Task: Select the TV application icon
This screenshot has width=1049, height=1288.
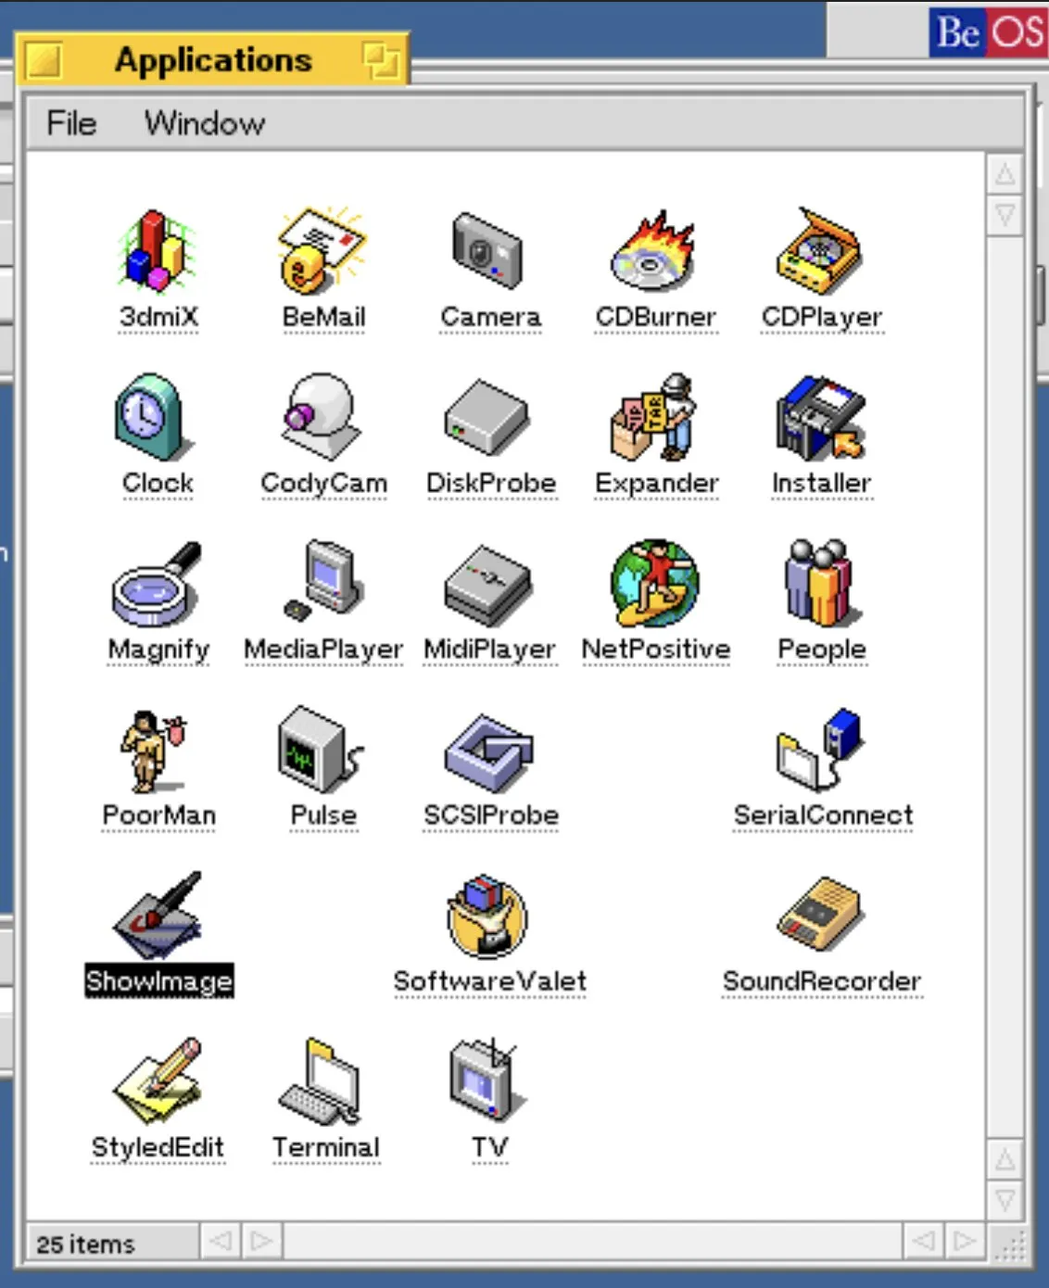Action: (487, 1080)
